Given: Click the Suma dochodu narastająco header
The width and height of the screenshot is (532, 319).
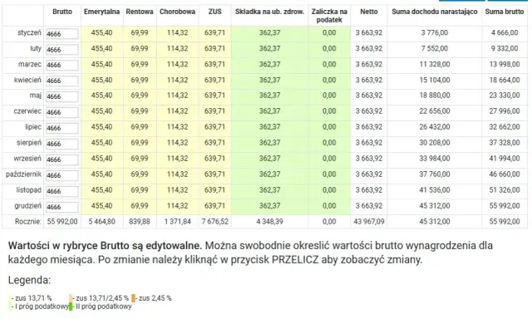Looking at the screenshot, I should (435, 12).
